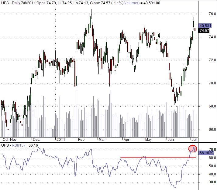Click the '2011' date axis label
The width and height of the screenshot is (217, 190).
[x=60, y=140]
